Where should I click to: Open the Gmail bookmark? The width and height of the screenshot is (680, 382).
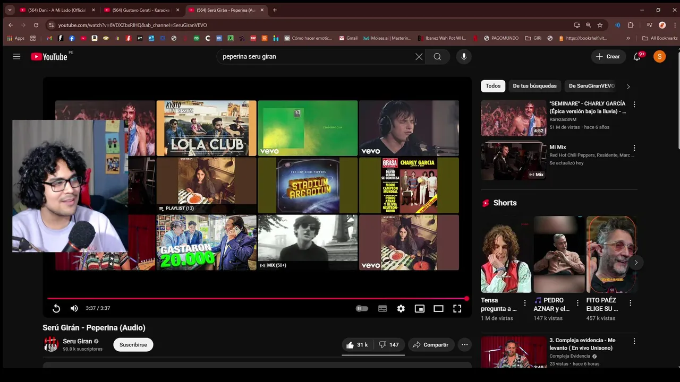[x=347, y=38]
